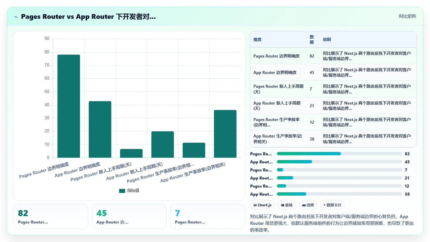This screenshot has height=242, width=430.
Task: Click the y-axis tick label 50
Action: click(x=47, y=91)
